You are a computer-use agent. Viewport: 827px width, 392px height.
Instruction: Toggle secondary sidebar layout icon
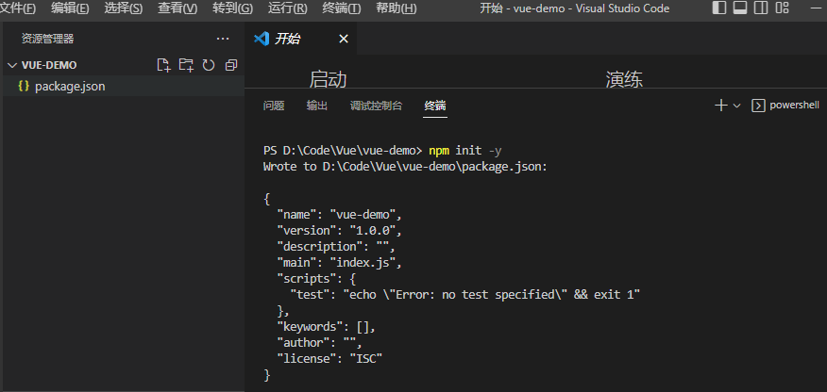click(761, 8)
